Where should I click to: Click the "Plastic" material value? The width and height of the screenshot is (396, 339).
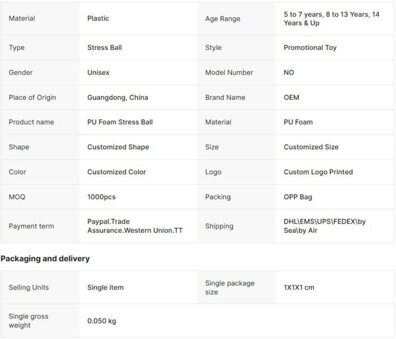(x=98, y=19)
